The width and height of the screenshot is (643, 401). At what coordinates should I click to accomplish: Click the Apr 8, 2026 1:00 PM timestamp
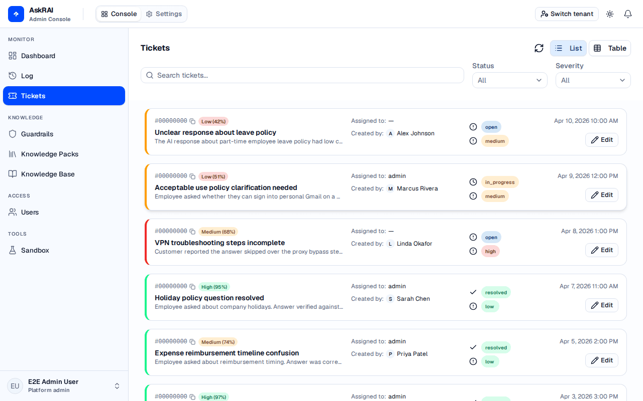(x=590, y=231)
